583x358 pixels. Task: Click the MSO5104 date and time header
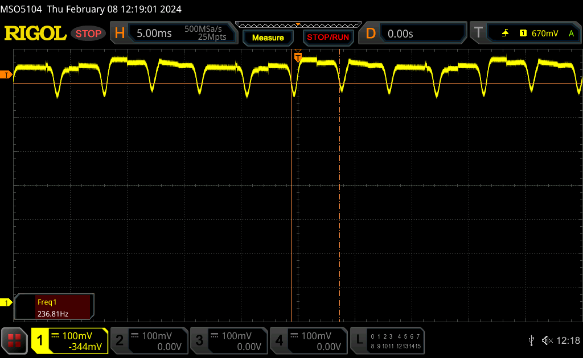[x=91, y=9]
